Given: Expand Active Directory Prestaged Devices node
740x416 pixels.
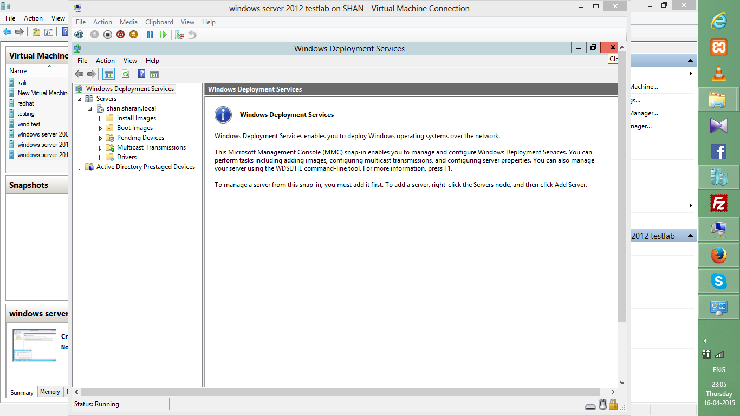Looking at the screenshot, I should 80,167.
